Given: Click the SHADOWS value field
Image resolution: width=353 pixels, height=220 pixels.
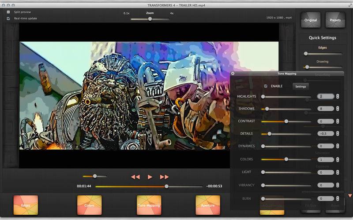Looking at the screenshot, I should coord(326,109).
